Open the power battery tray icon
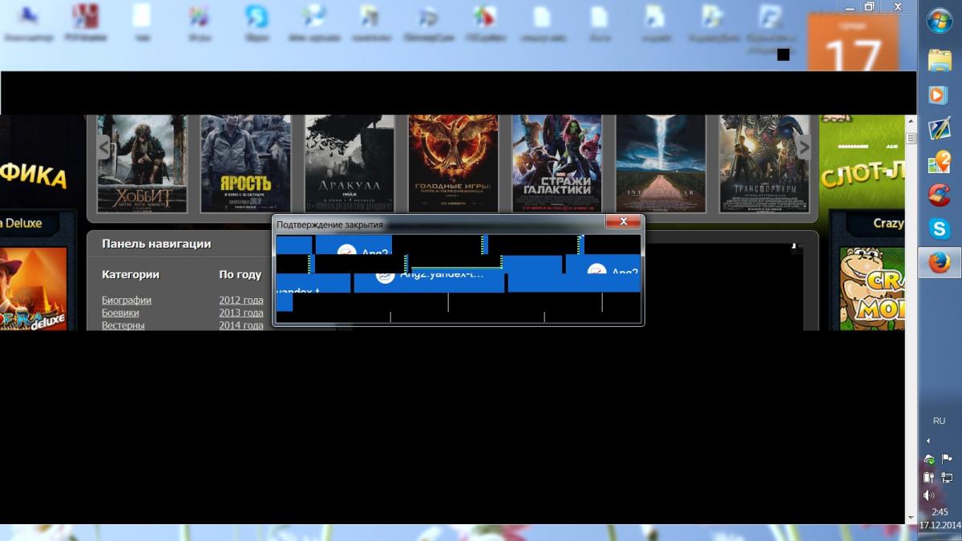This screenshot has width=962, height=541. [x=928, y=477]
